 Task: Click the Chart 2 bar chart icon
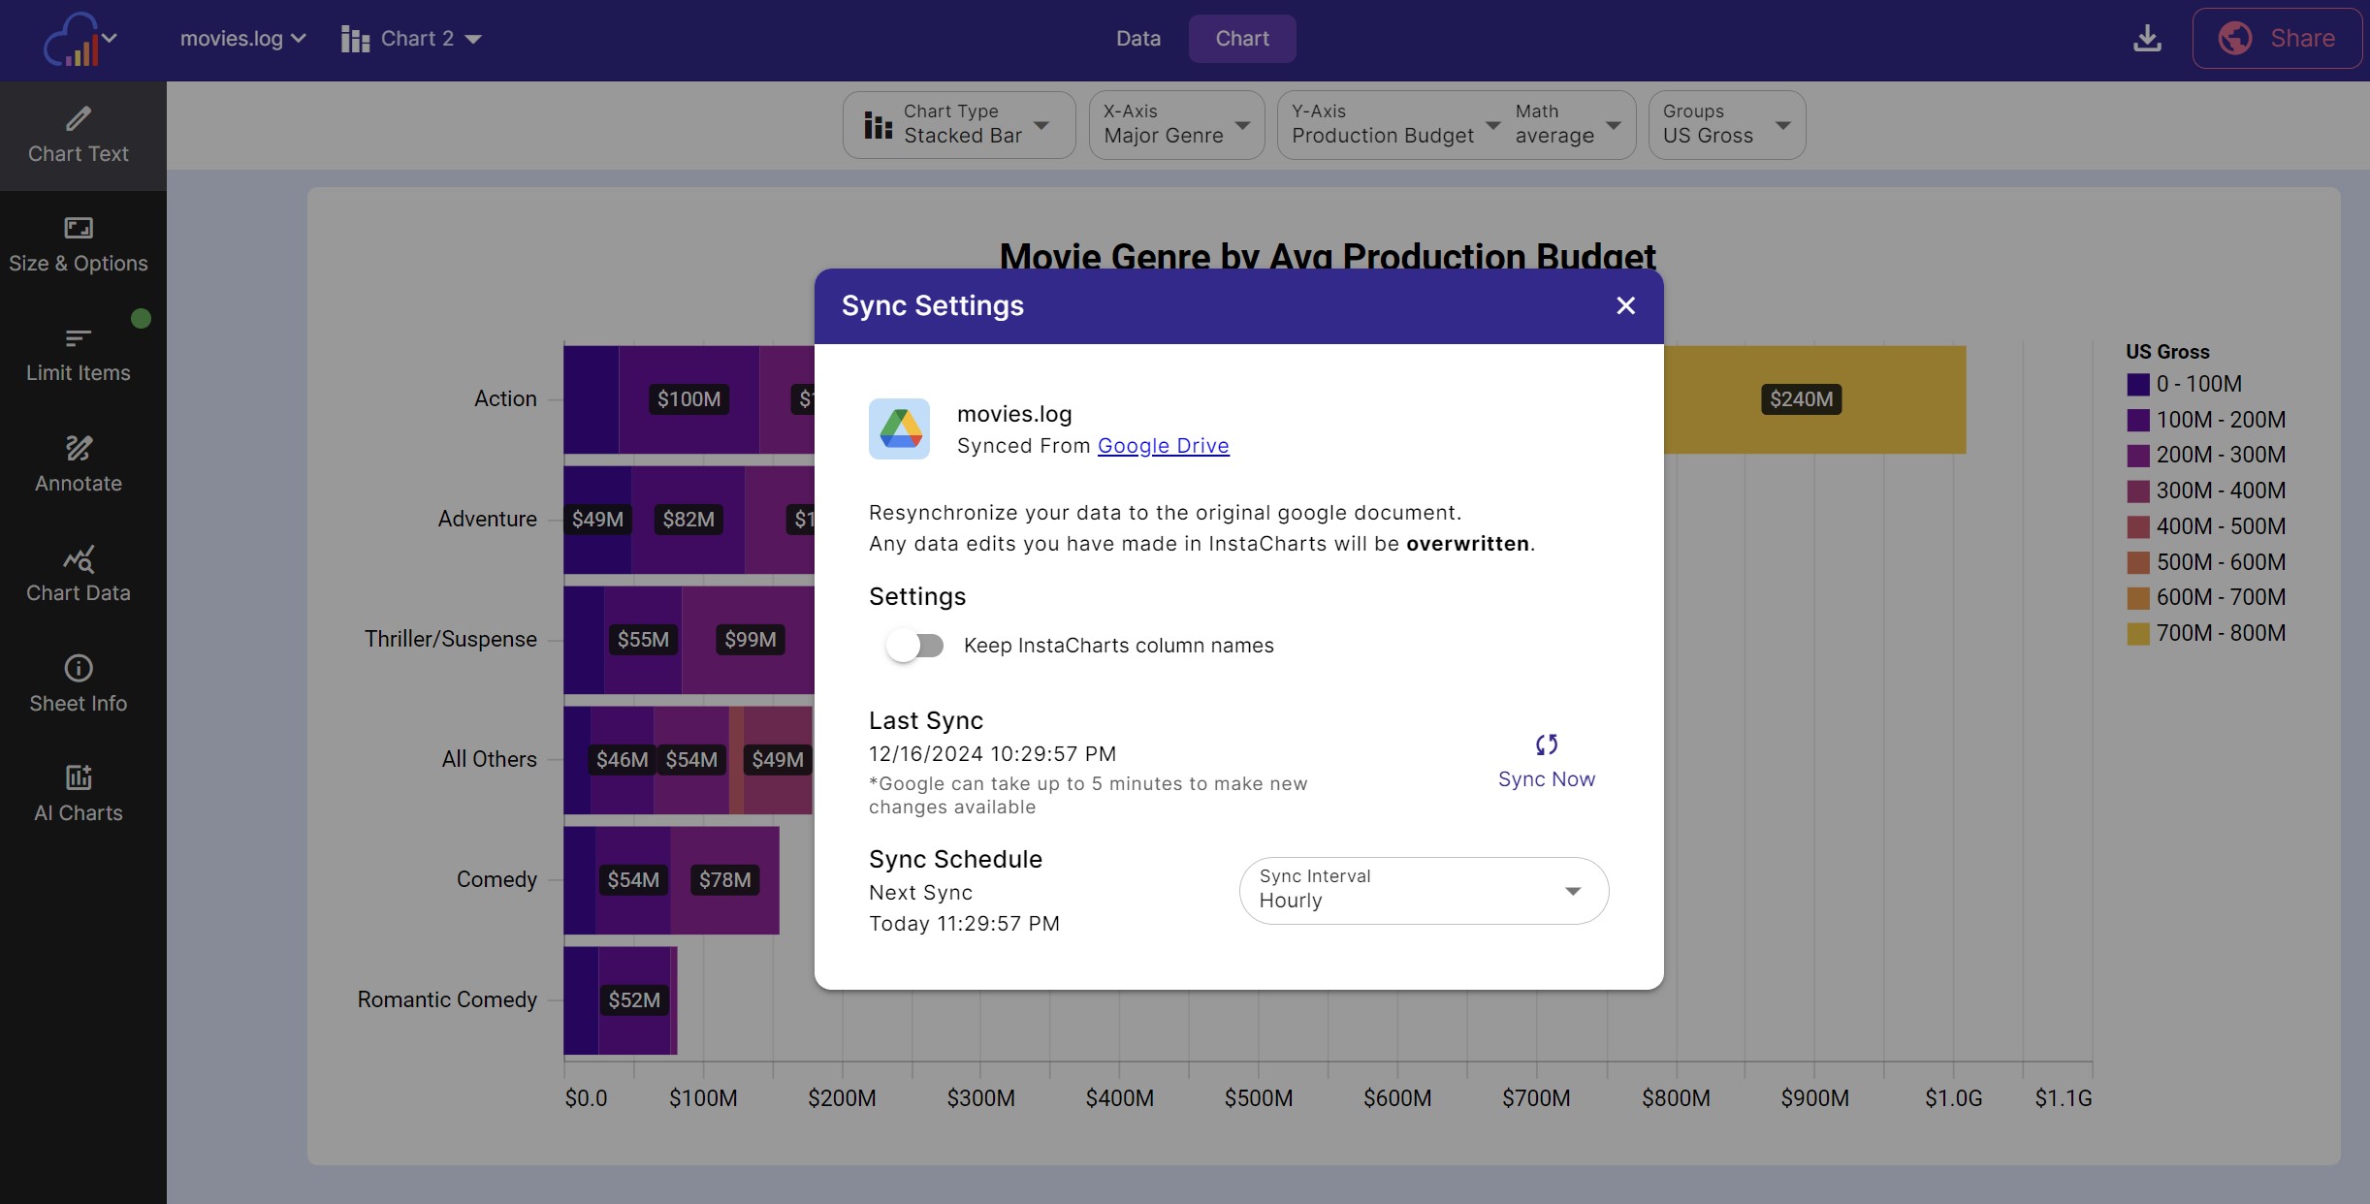tap(355, 39)
